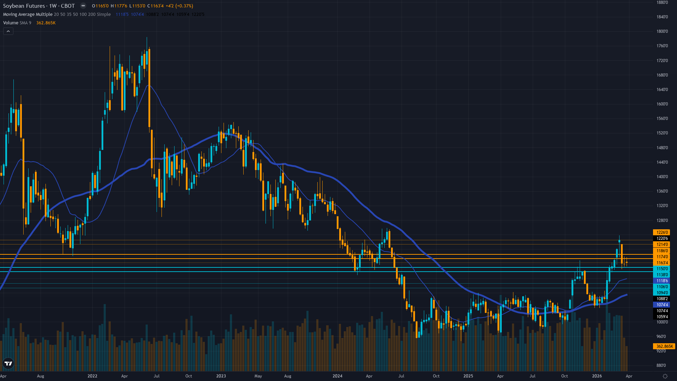Click the 2022 label on the time axis

click(92, 376)
